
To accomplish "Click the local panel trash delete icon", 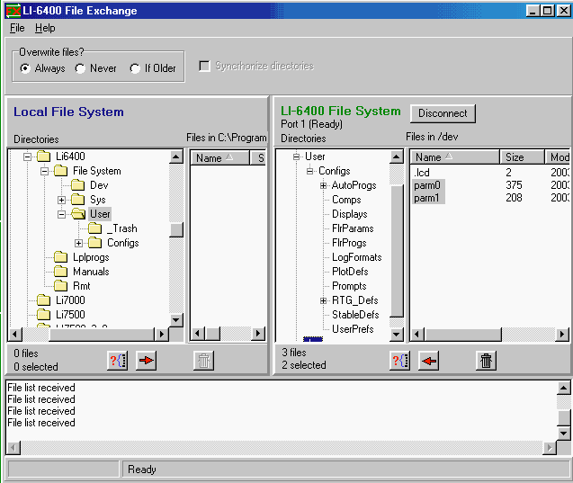I will 204,361.
